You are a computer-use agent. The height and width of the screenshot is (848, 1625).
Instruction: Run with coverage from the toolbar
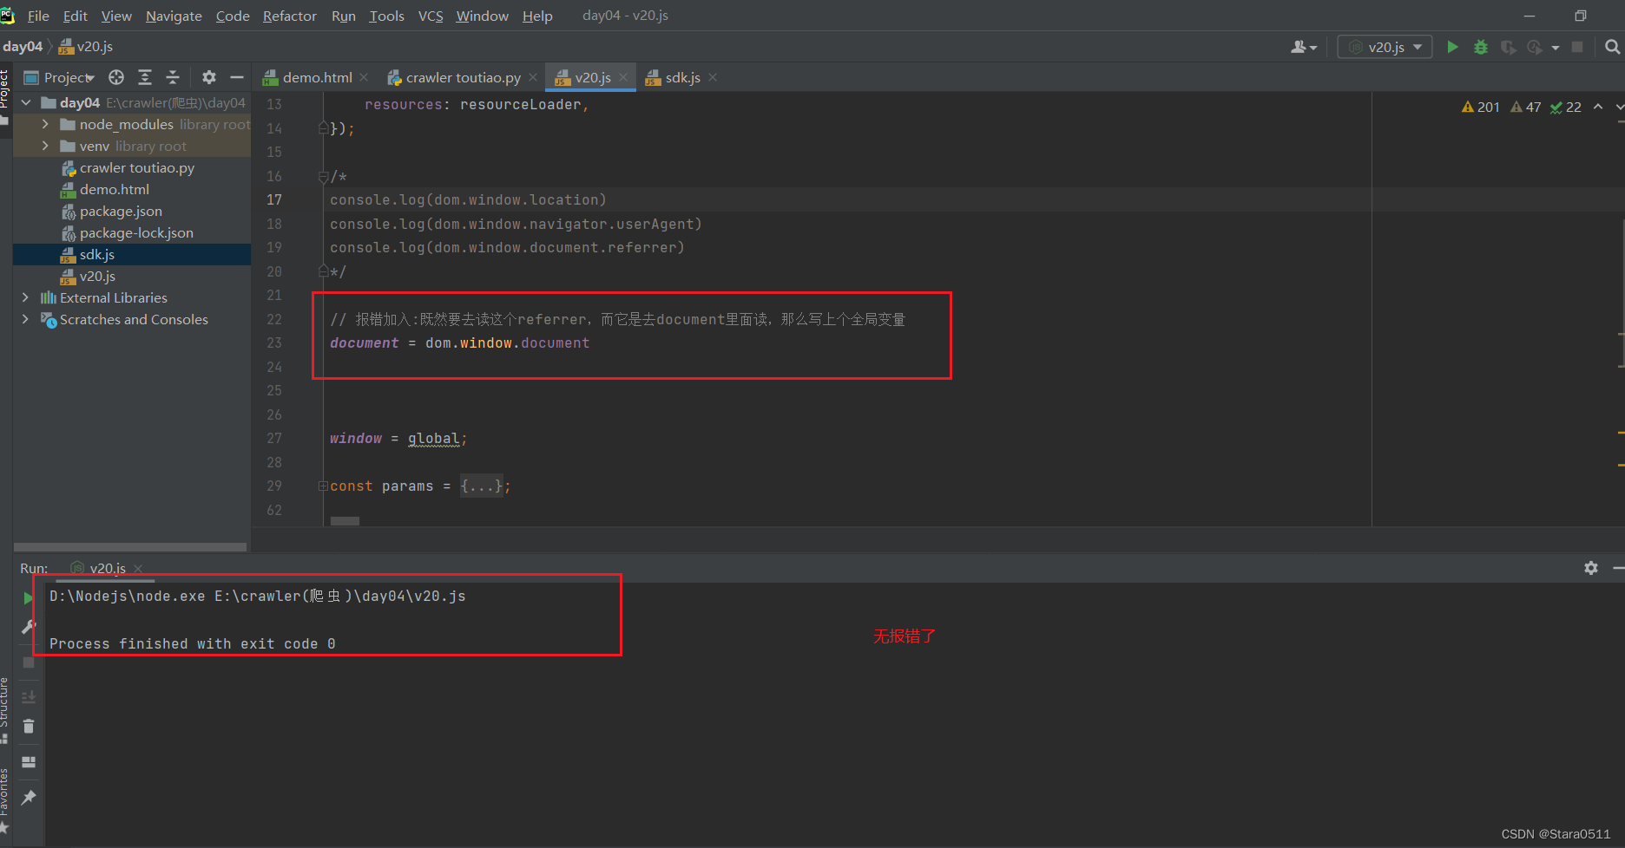coord(1509,47)
